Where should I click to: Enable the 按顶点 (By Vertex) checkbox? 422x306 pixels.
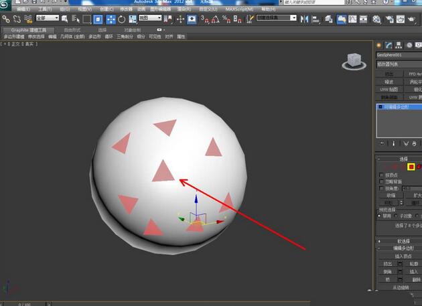click(381, 175)
